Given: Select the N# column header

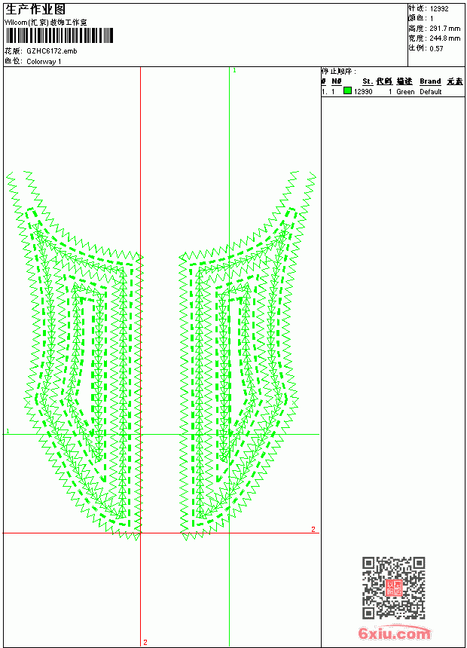Looking at the screenshot, I should tap(337, 81).
